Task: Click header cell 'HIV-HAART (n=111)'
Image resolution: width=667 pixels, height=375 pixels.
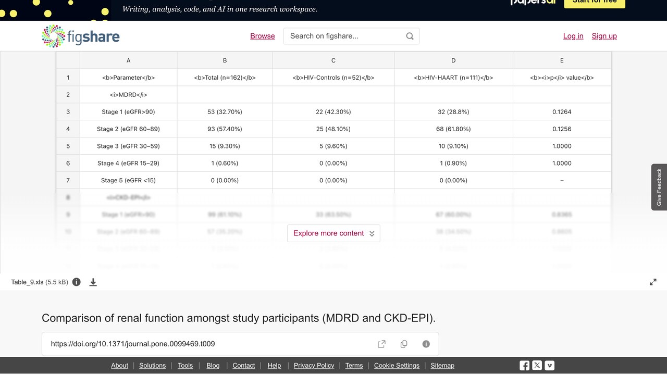Action: [x=453, y=77]
